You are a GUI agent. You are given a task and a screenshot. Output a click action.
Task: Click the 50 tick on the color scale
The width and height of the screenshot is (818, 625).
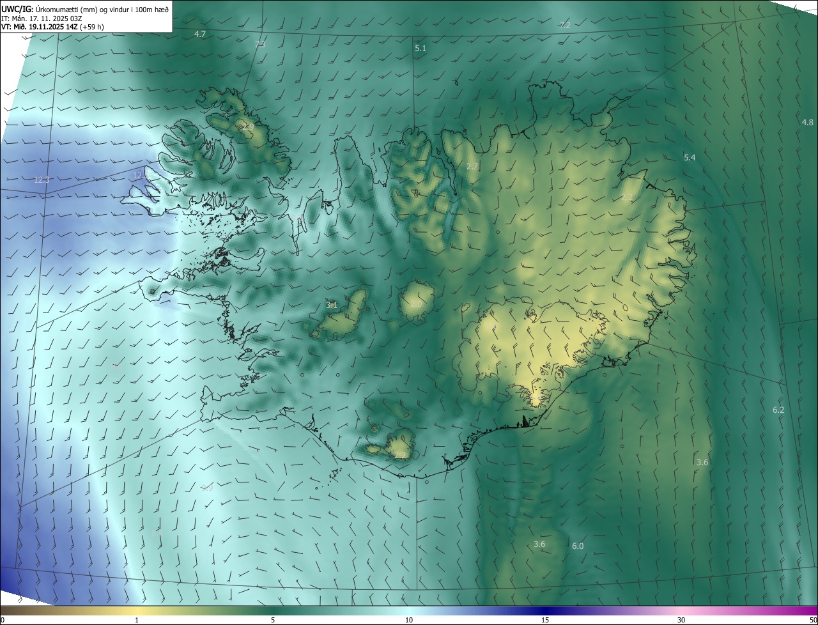[813, 621]
